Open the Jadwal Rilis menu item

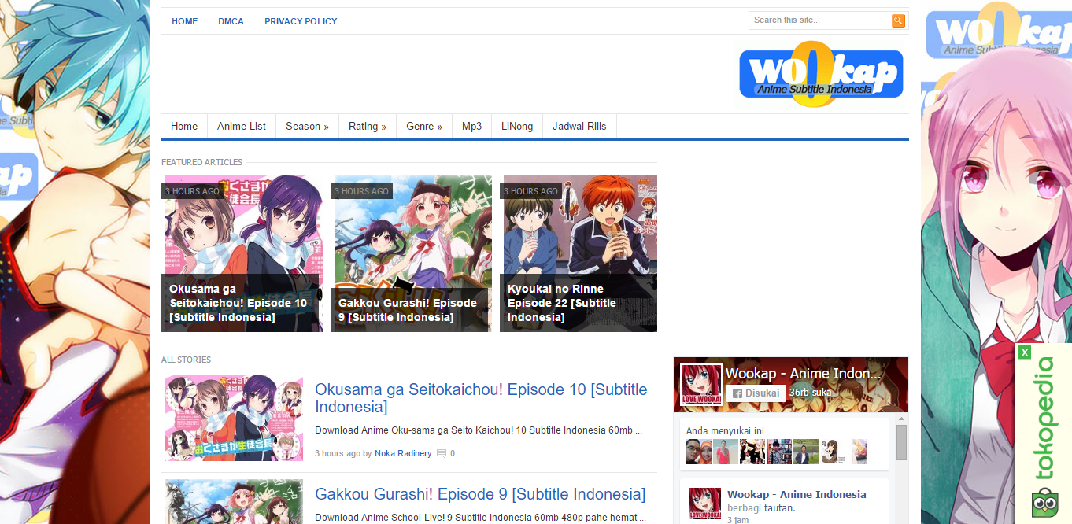pos(579,126)
